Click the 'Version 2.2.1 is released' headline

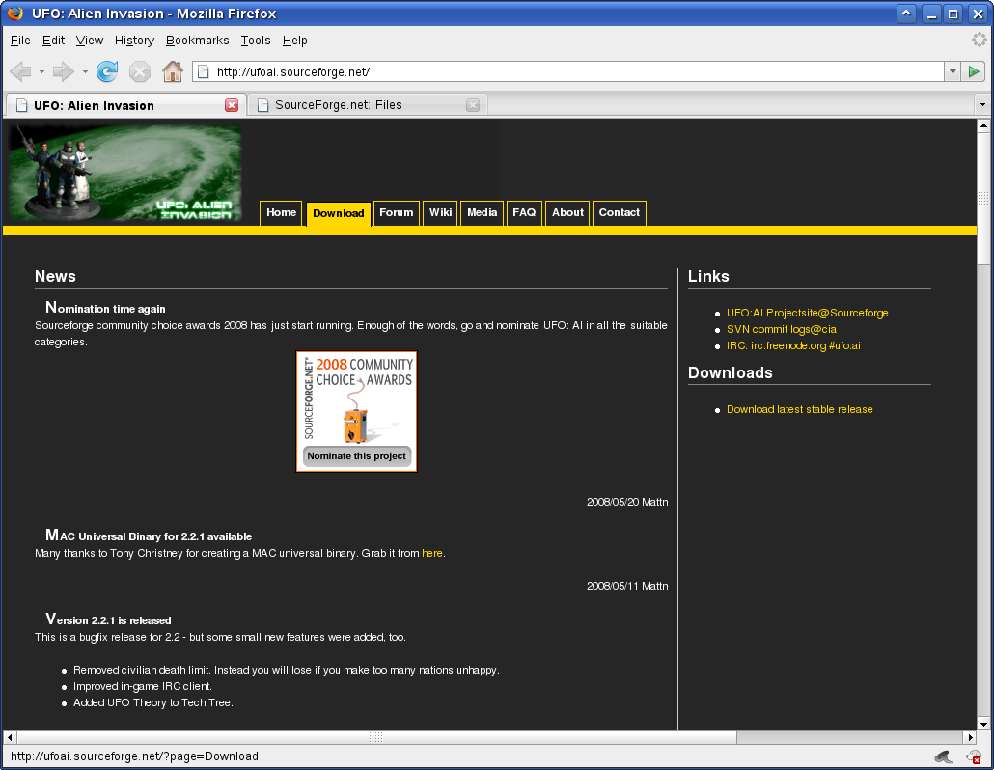(x=108, y=619)
